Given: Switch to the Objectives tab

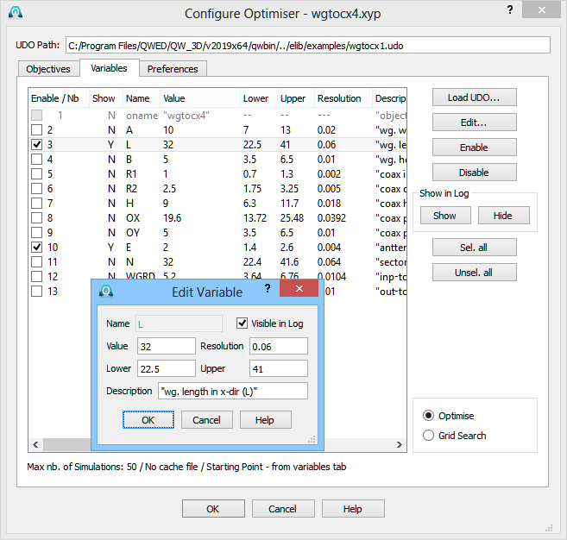Looking at the screenshot, I should (48, 69).
